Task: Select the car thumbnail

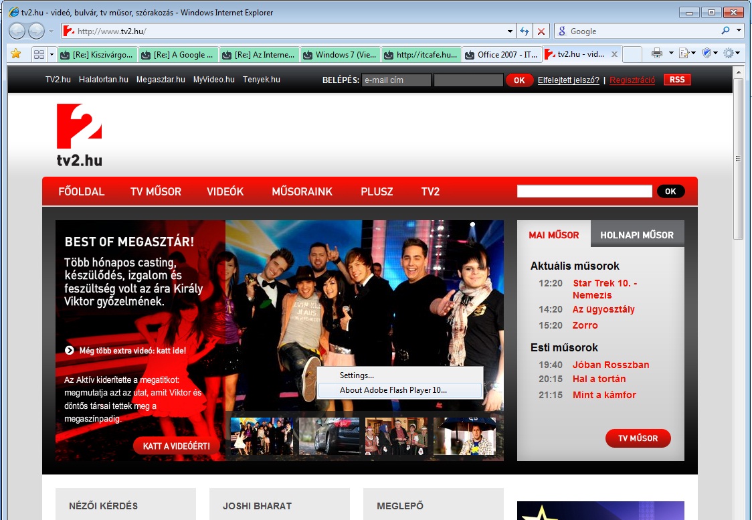Action: coord(329,436)
